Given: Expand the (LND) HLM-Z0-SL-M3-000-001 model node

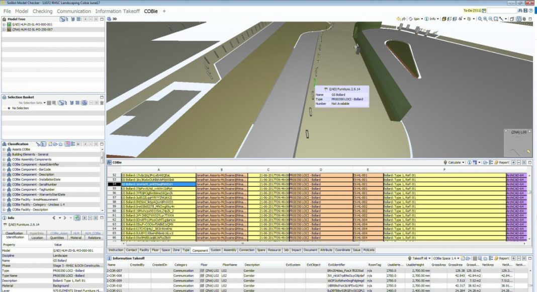Looking at the screenshot, I should 4,24.
